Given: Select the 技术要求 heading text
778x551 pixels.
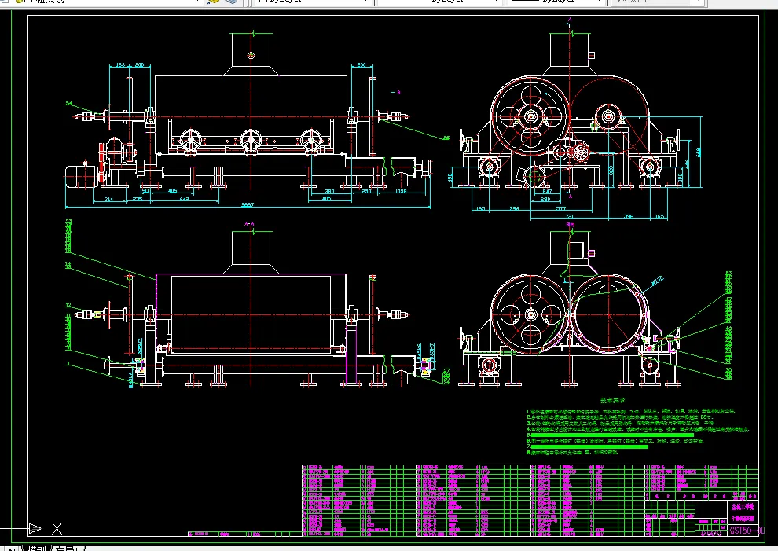Looking at the screenshot, I should pyautogui.click(x=613, y=401).
